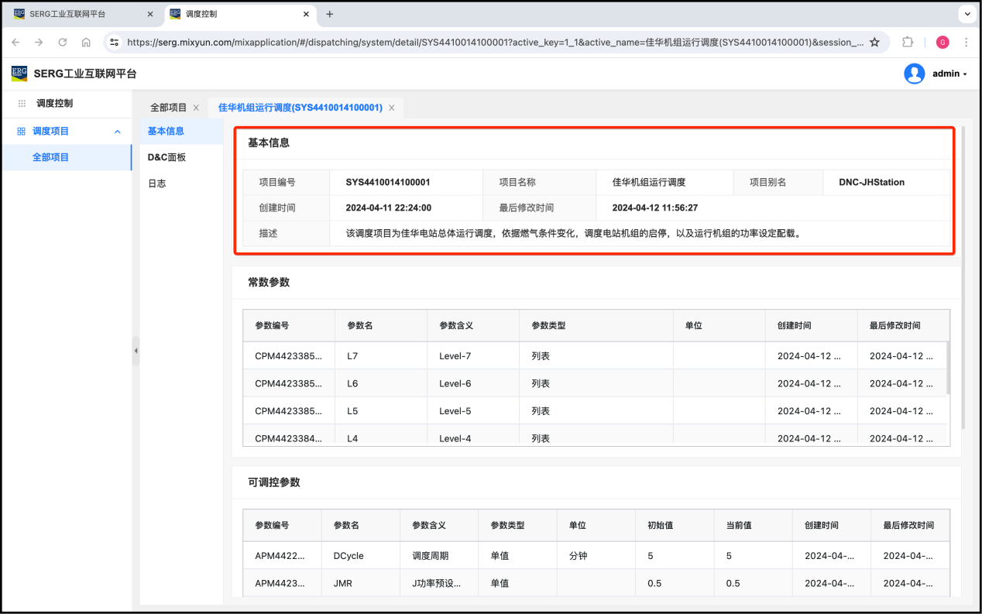This screenshot has width=982, height=614.
Task: Go to browser home page icon
Action: click(x=86, y=43)
